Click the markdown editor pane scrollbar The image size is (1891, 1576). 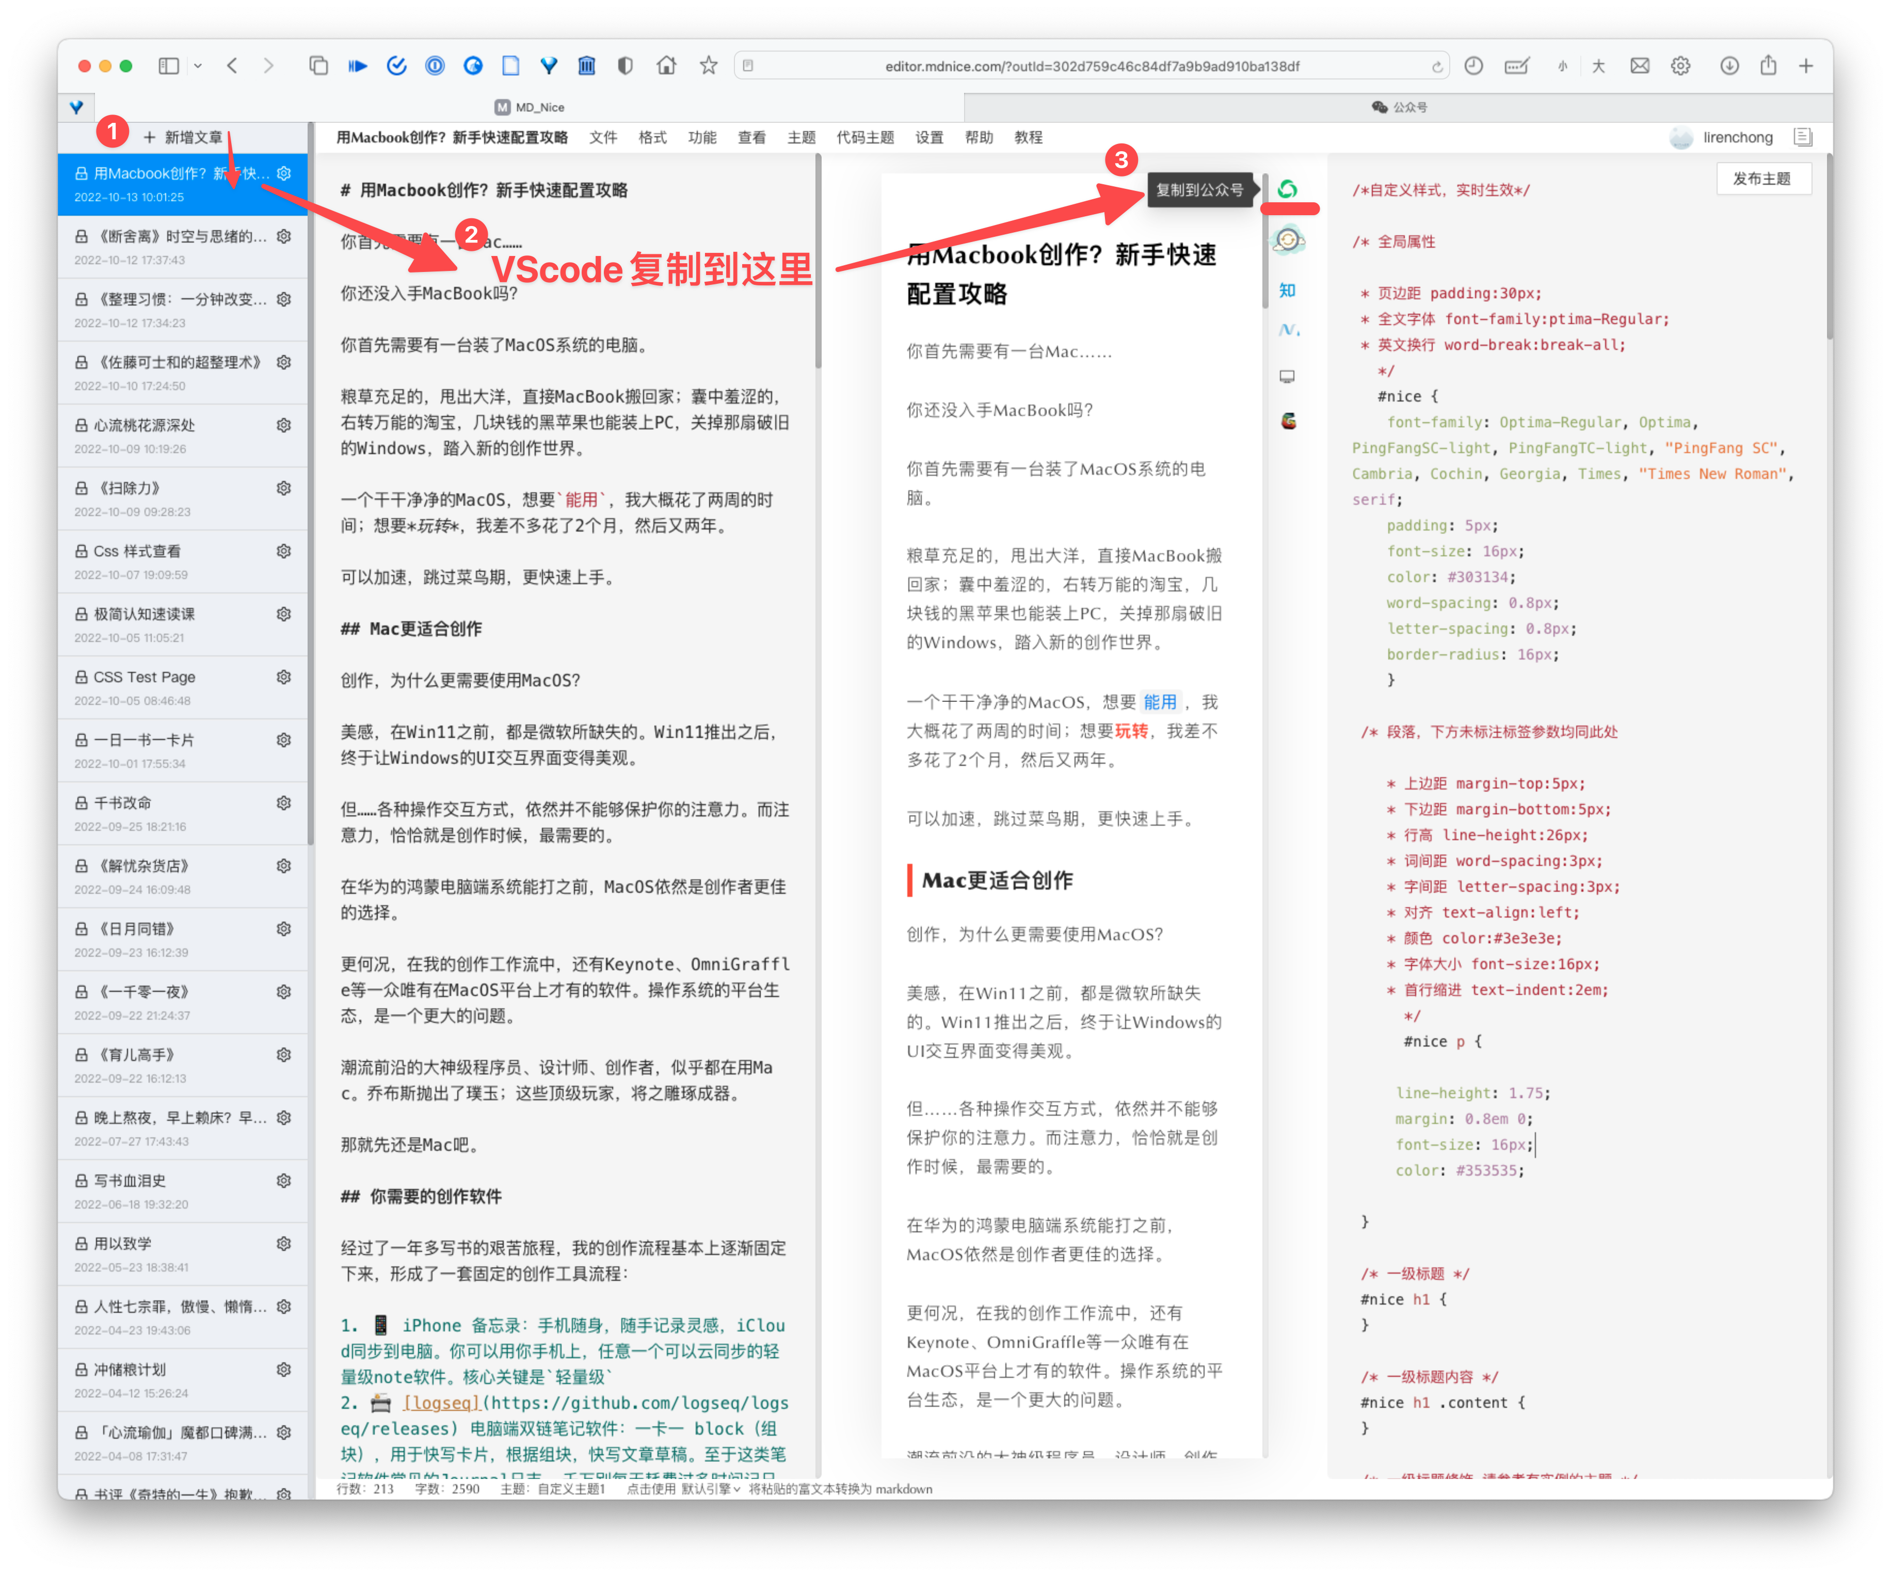pos(818,261)
